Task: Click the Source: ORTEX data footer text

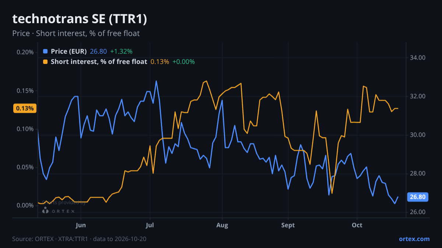Action: (x=79, y=239)
